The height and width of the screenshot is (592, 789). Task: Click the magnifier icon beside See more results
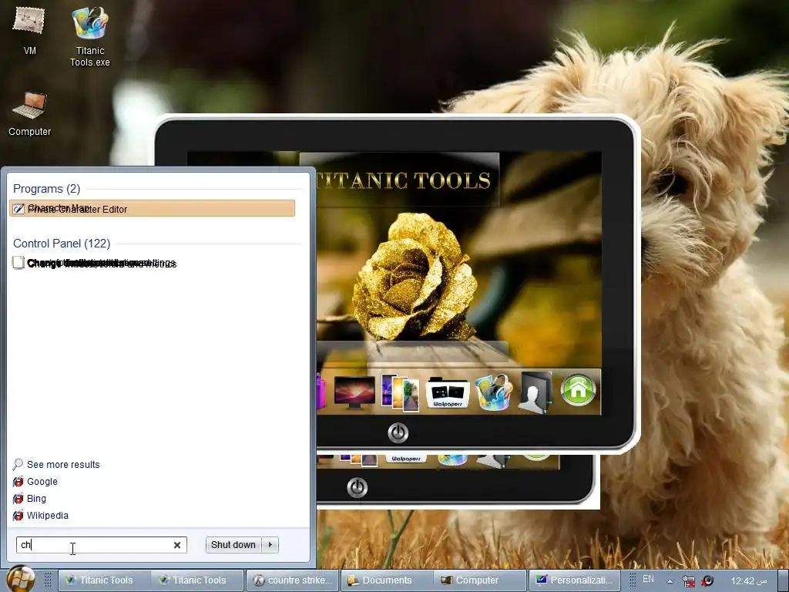point(18,464)
